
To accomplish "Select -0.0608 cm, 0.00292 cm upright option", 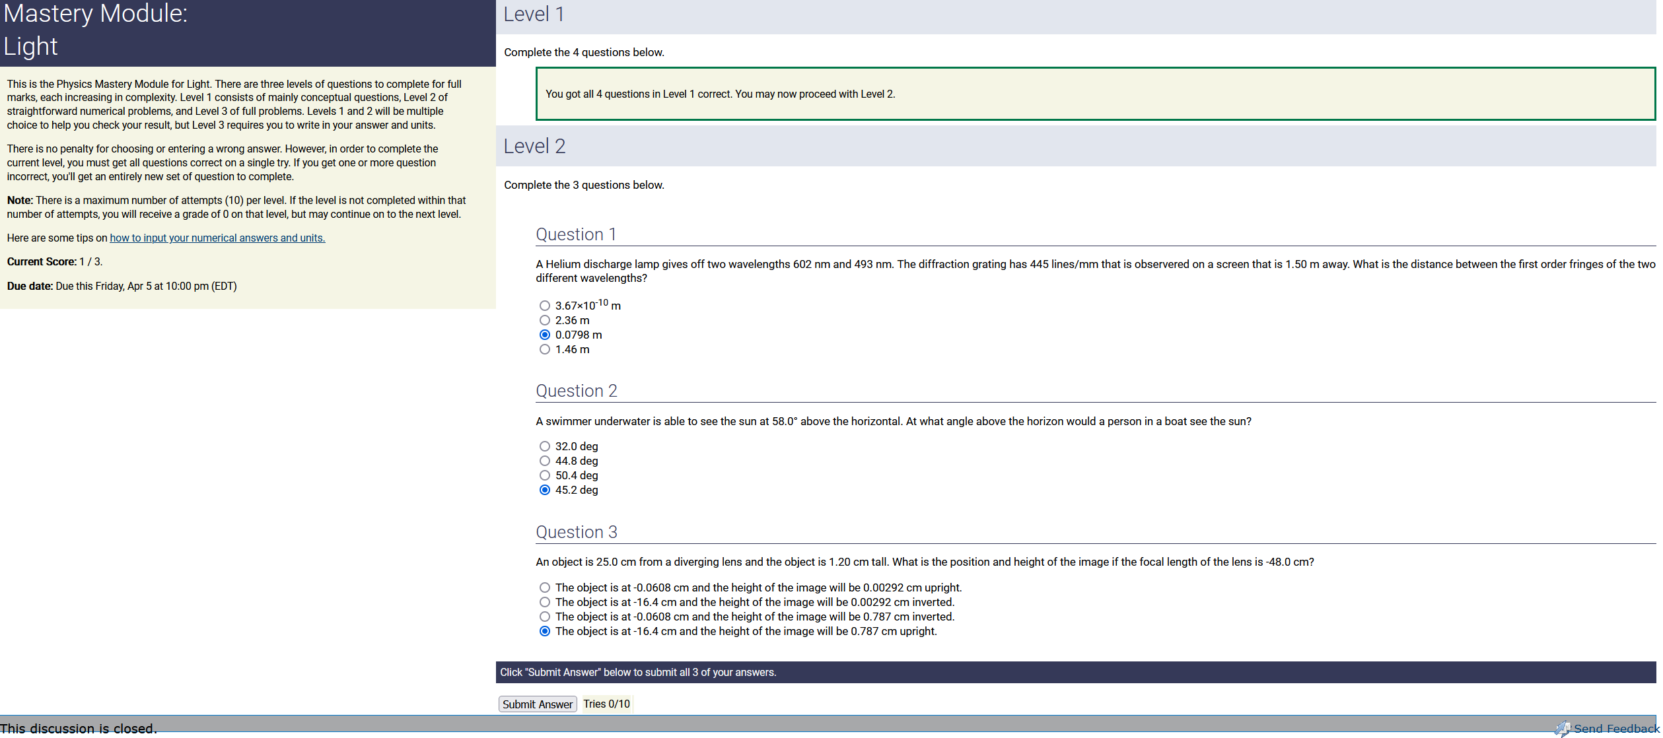I will pyautogui.click(x=544, y=587).
